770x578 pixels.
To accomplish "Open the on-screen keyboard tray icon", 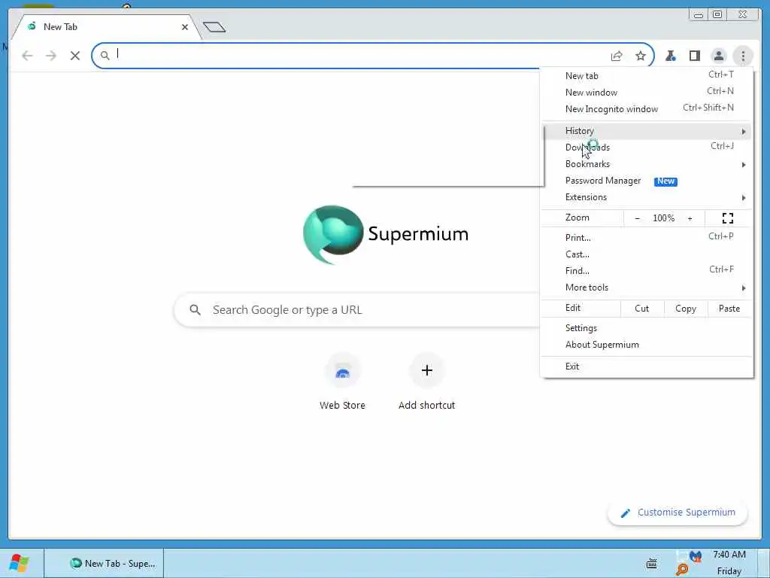I will [652, 564].
